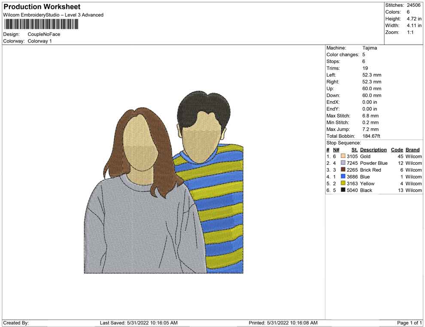Select the Yellow thread color swatch
This screenshot has width=425, height=327.
tap(343, 184)
